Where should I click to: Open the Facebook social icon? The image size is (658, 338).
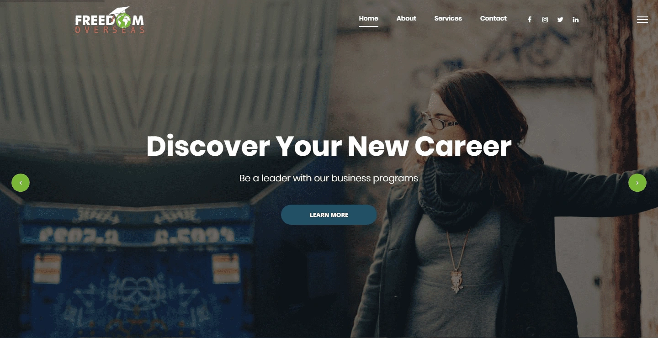pyautogui.click(x=530, y=20)
